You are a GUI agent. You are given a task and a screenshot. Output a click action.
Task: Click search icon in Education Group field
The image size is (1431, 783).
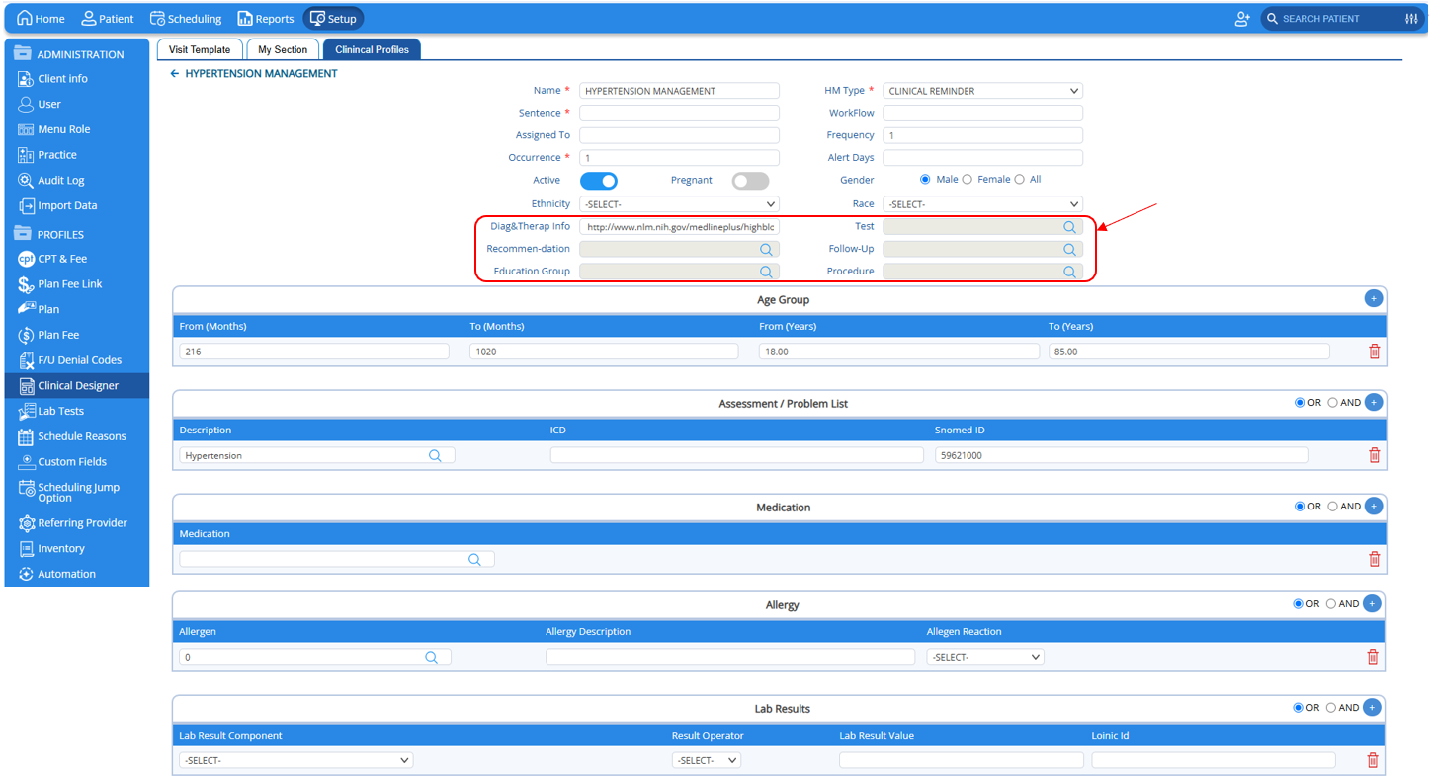[x=766, y=272]
